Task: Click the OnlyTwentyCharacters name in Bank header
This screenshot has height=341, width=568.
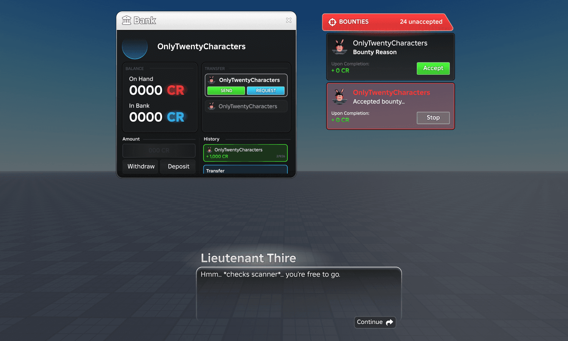Action: click(201, 47)
